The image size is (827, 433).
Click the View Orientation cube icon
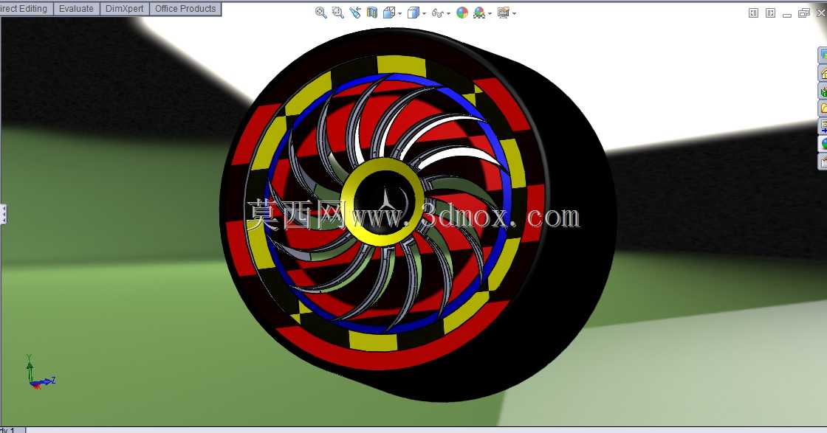[389, 13]
